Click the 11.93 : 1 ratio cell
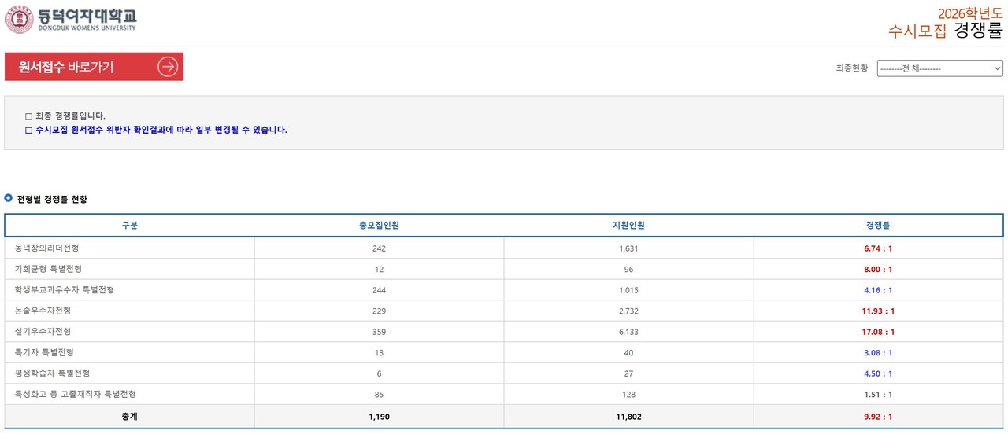 (x=878, y=311)
